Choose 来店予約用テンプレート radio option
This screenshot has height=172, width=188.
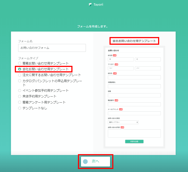click(x=20, y=96)
